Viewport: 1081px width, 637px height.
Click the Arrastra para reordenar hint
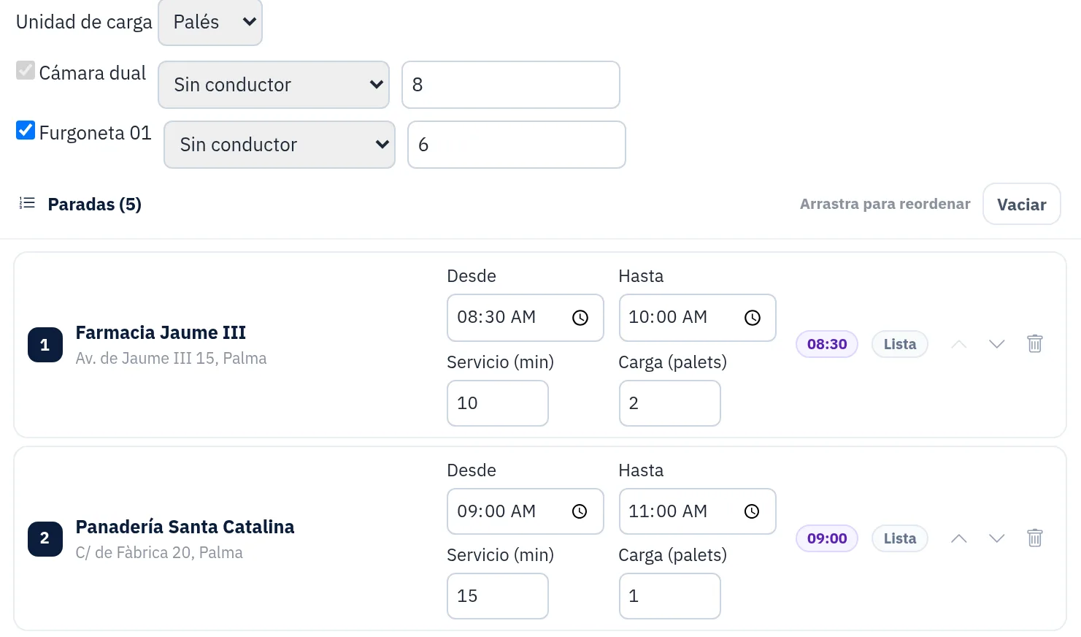pos(885,204)
